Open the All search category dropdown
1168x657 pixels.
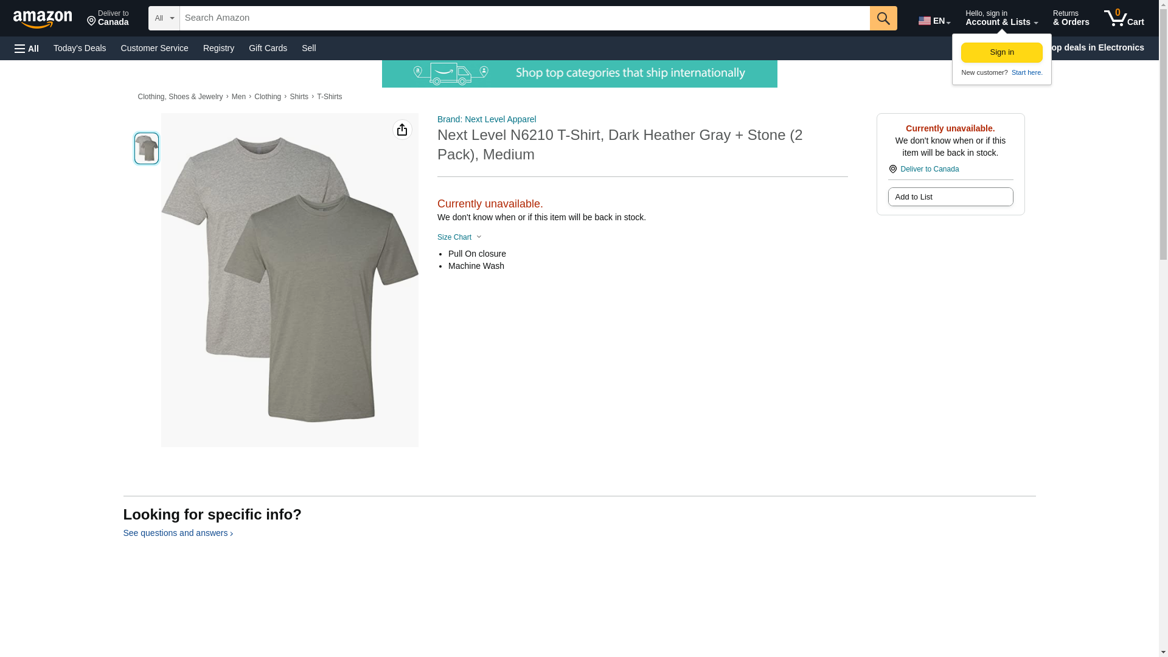[x=164, y=18]
